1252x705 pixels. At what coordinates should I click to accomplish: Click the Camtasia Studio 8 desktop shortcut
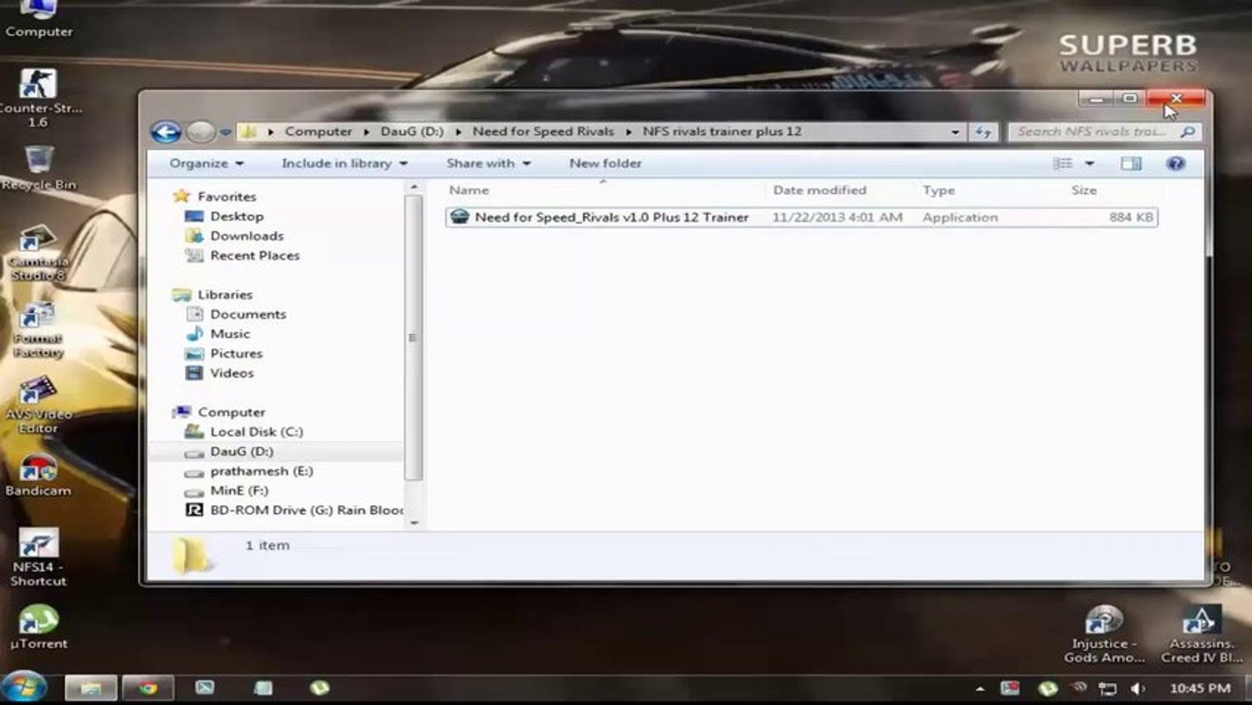pos(38,253)
